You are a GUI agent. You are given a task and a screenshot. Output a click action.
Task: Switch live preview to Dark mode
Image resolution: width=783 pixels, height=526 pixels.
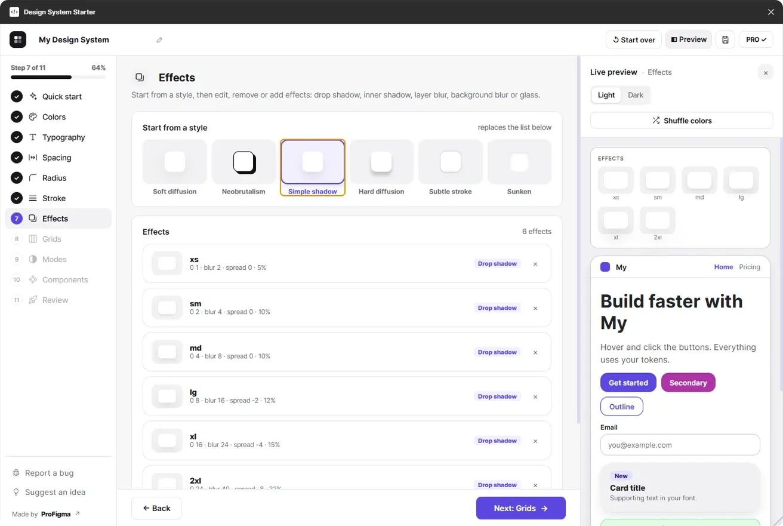(x=636, y=95)
